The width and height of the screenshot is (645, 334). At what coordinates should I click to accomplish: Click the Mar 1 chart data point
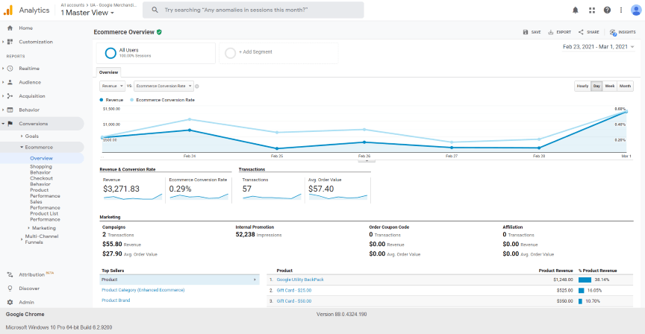pyautogui.click(x=626, y=111)
